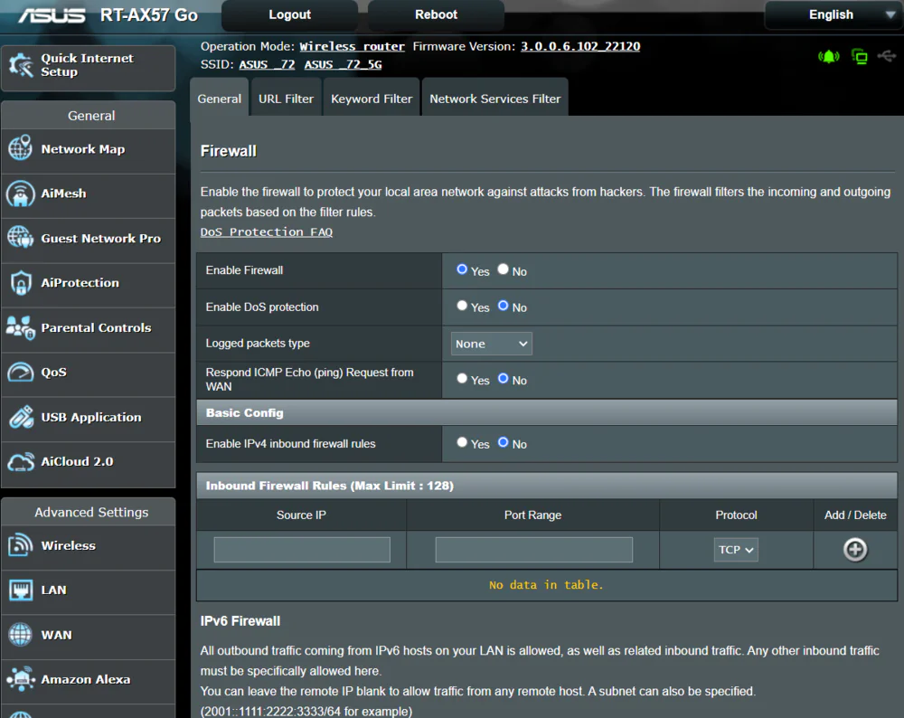Image resolution: width=904 pixels, height=718 pixels.
Task: Select Yes for Enable DoS protection
Action: 462,306
